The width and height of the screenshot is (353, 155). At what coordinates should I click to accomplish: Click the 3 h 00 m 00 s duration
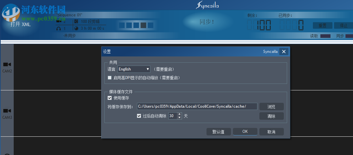point(92,29)
